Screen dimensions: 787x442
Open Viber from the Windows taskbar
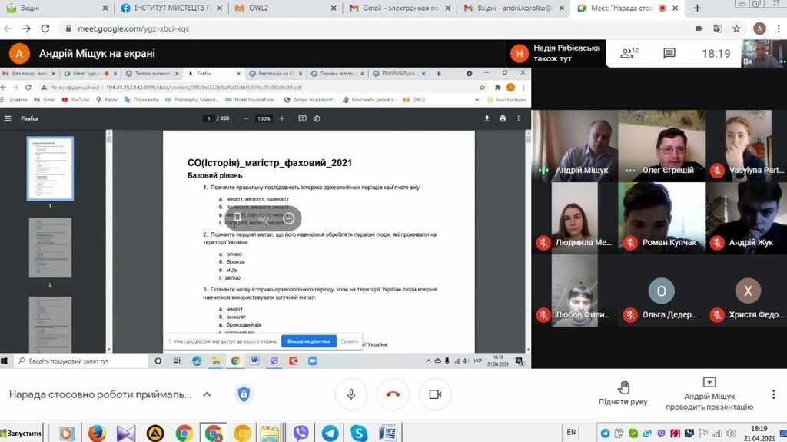click(x=301, y=433)
